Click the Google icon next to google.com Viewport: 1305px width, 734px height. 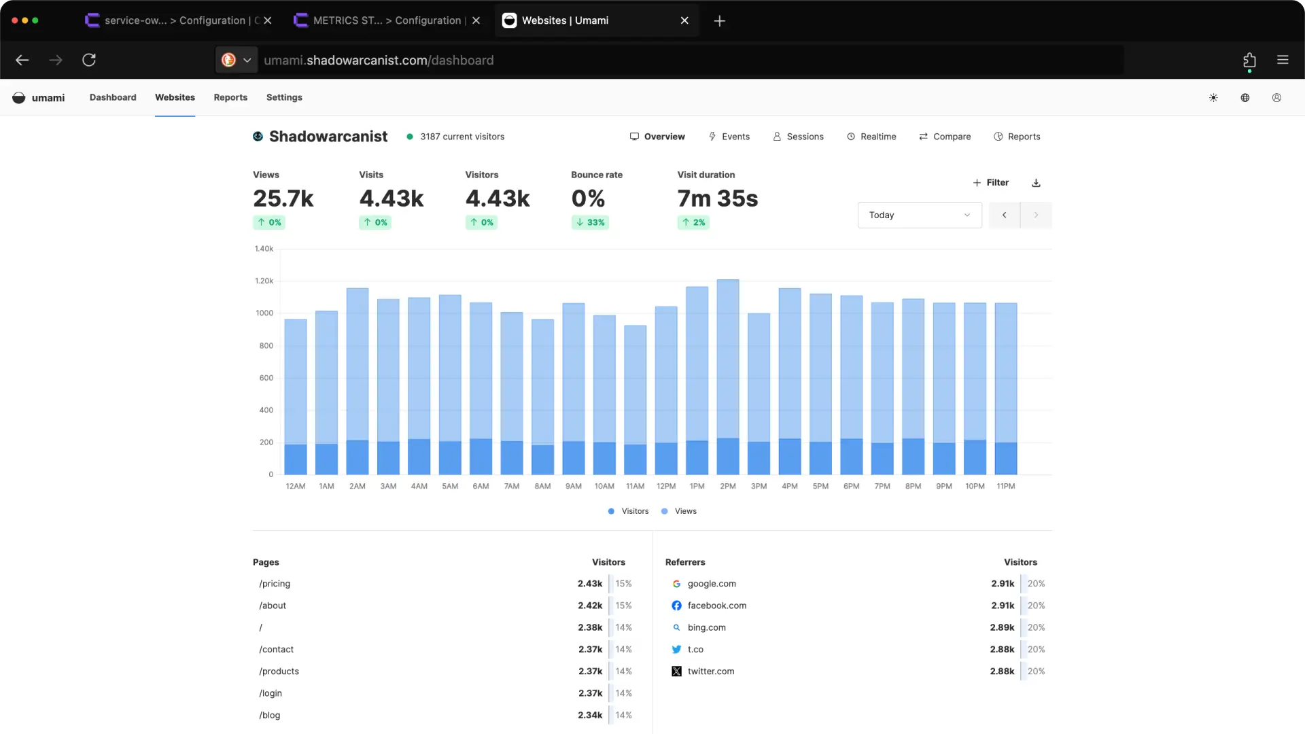[x=676, y=583]
